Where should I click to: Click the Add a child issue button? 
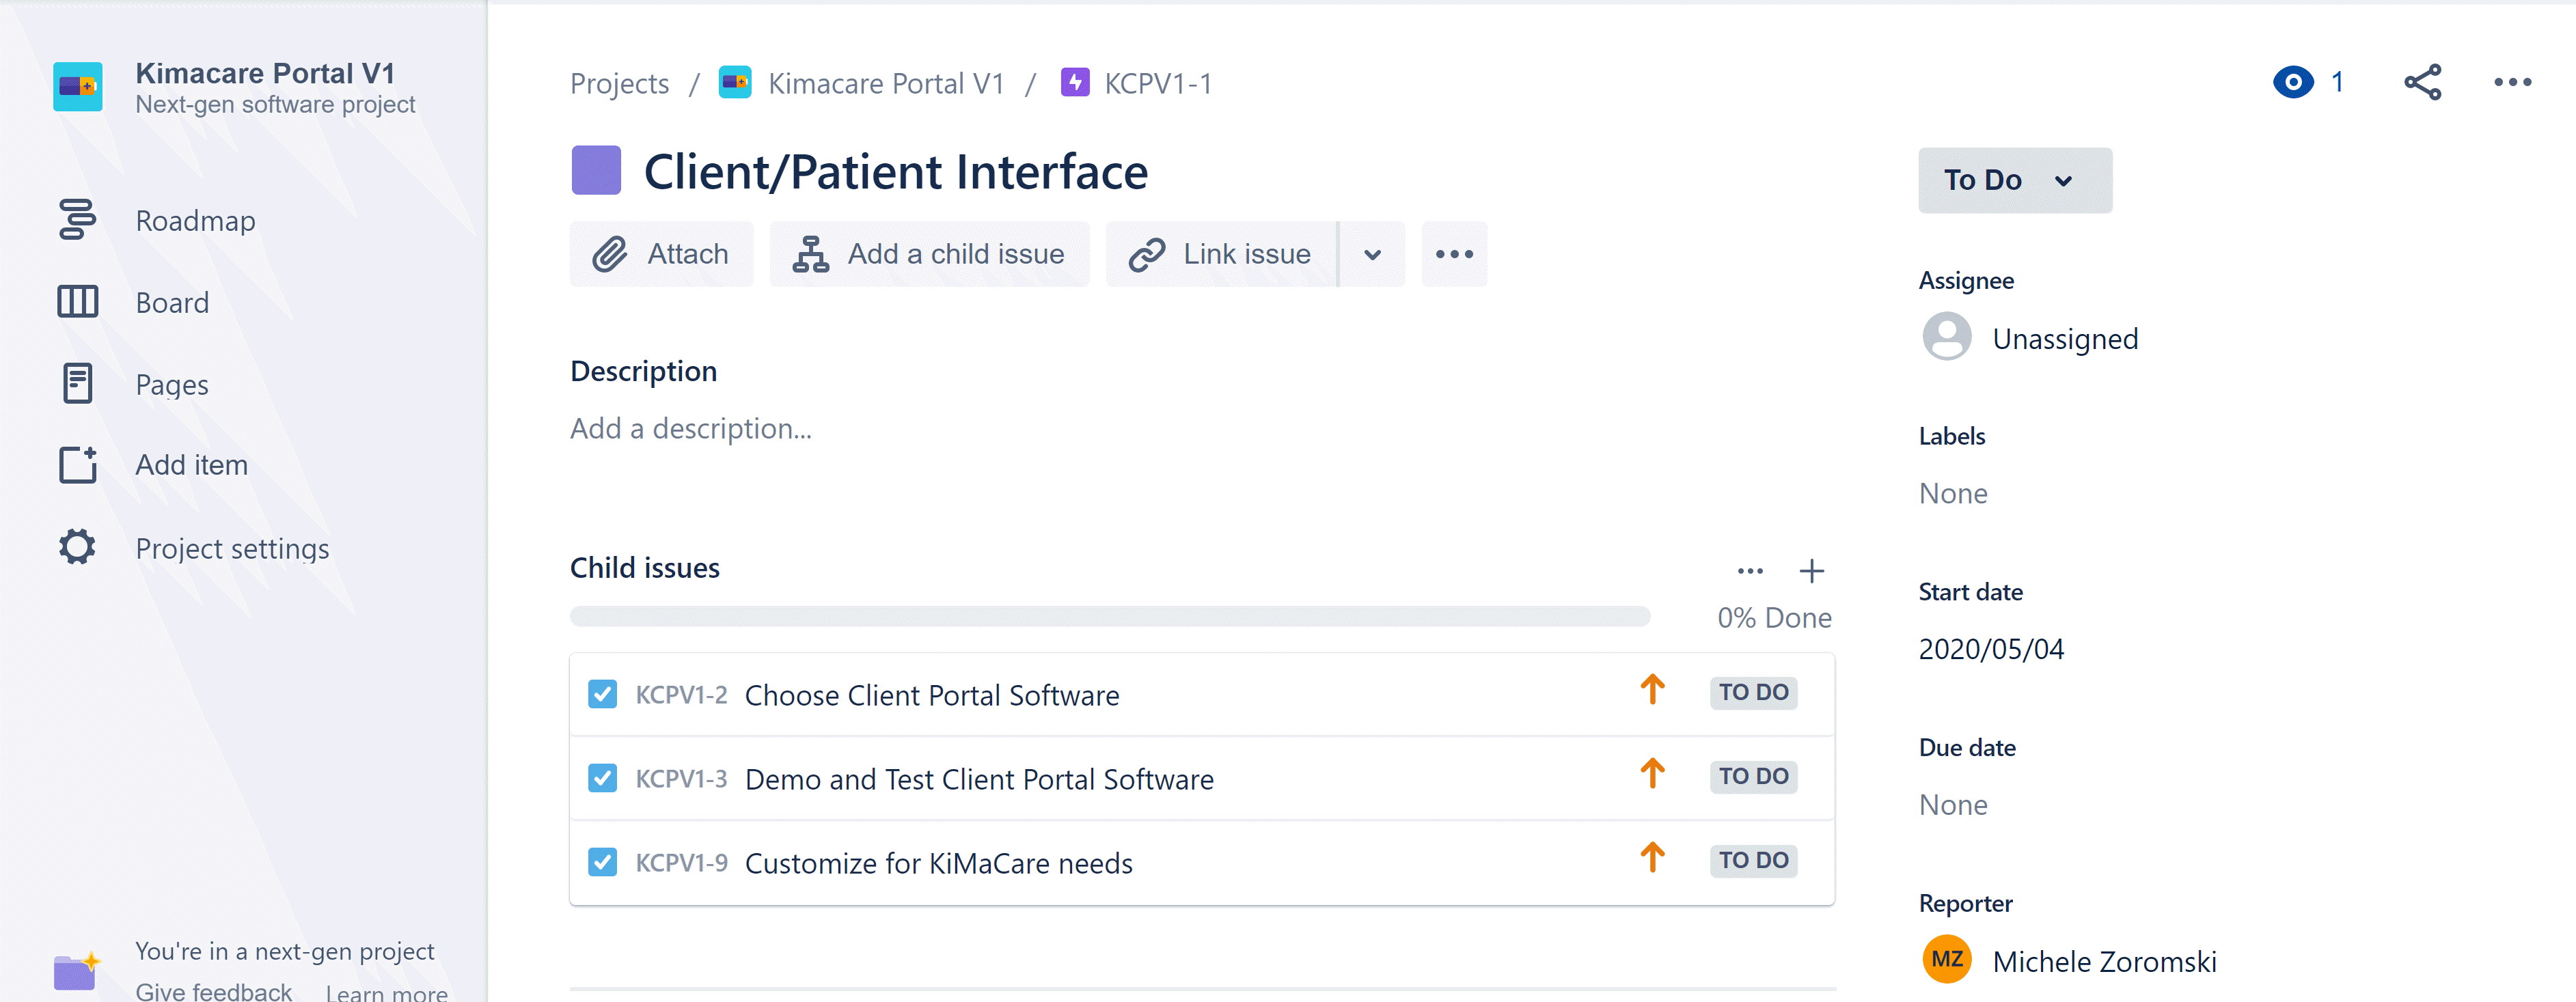coord(929,254)
